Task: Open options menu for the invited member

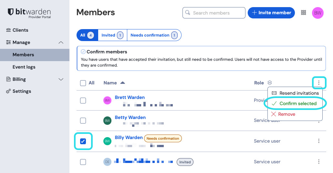Action: tap(319, 162)
